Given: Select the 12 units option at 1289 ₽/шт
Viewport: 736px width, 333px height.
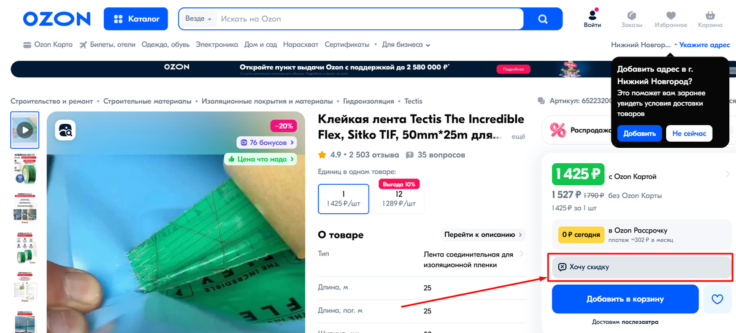Looking at the screenshot, I should pyautogui.click(x=399, y=199).
